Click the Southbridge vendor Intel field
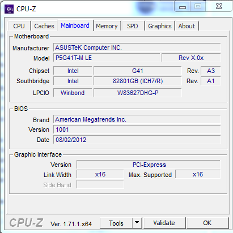The image size is (233, 233). click(73, 81)
